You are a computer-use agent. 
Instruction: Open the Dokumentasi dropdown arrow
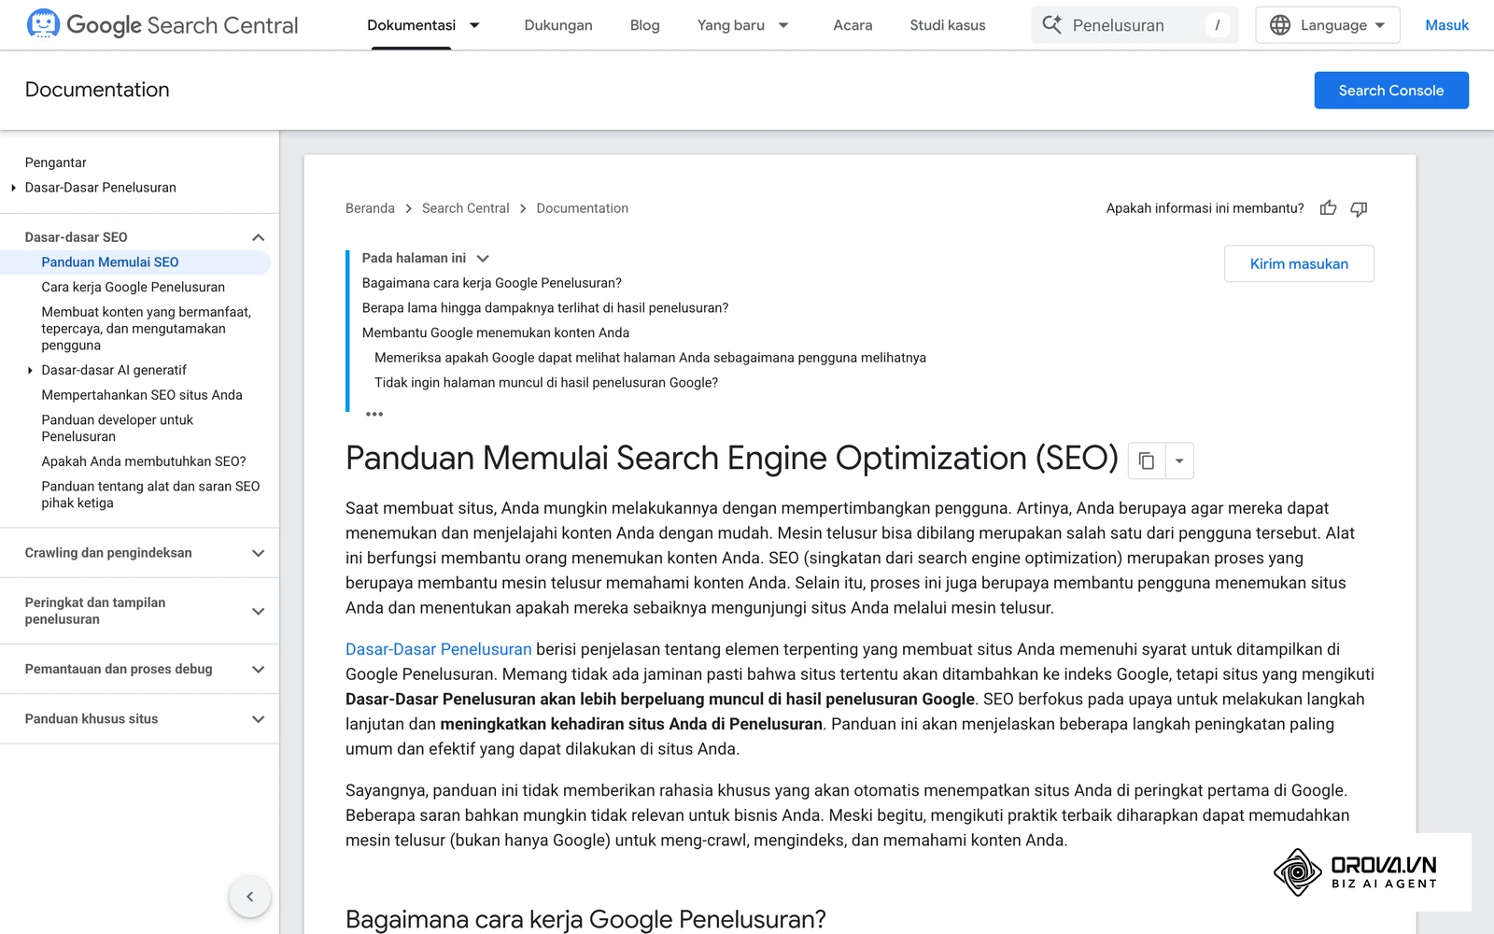474,25
